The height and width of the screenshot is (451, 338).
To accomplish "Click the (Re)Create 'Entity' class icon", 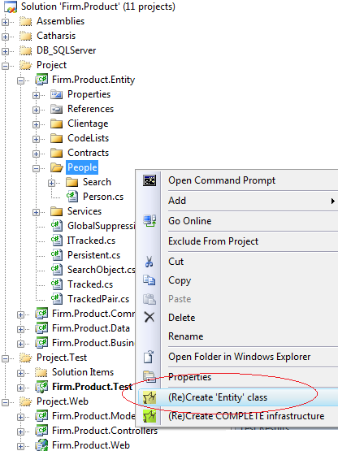I will pos(149,397).
